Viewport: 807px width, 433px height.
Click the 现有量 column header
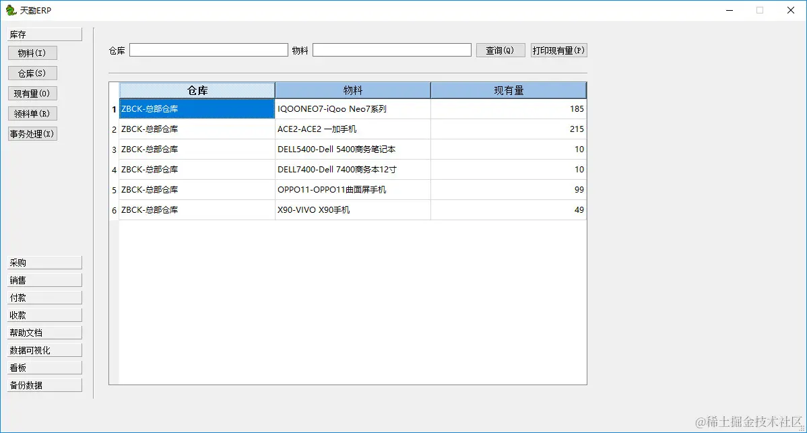(508, 90)
